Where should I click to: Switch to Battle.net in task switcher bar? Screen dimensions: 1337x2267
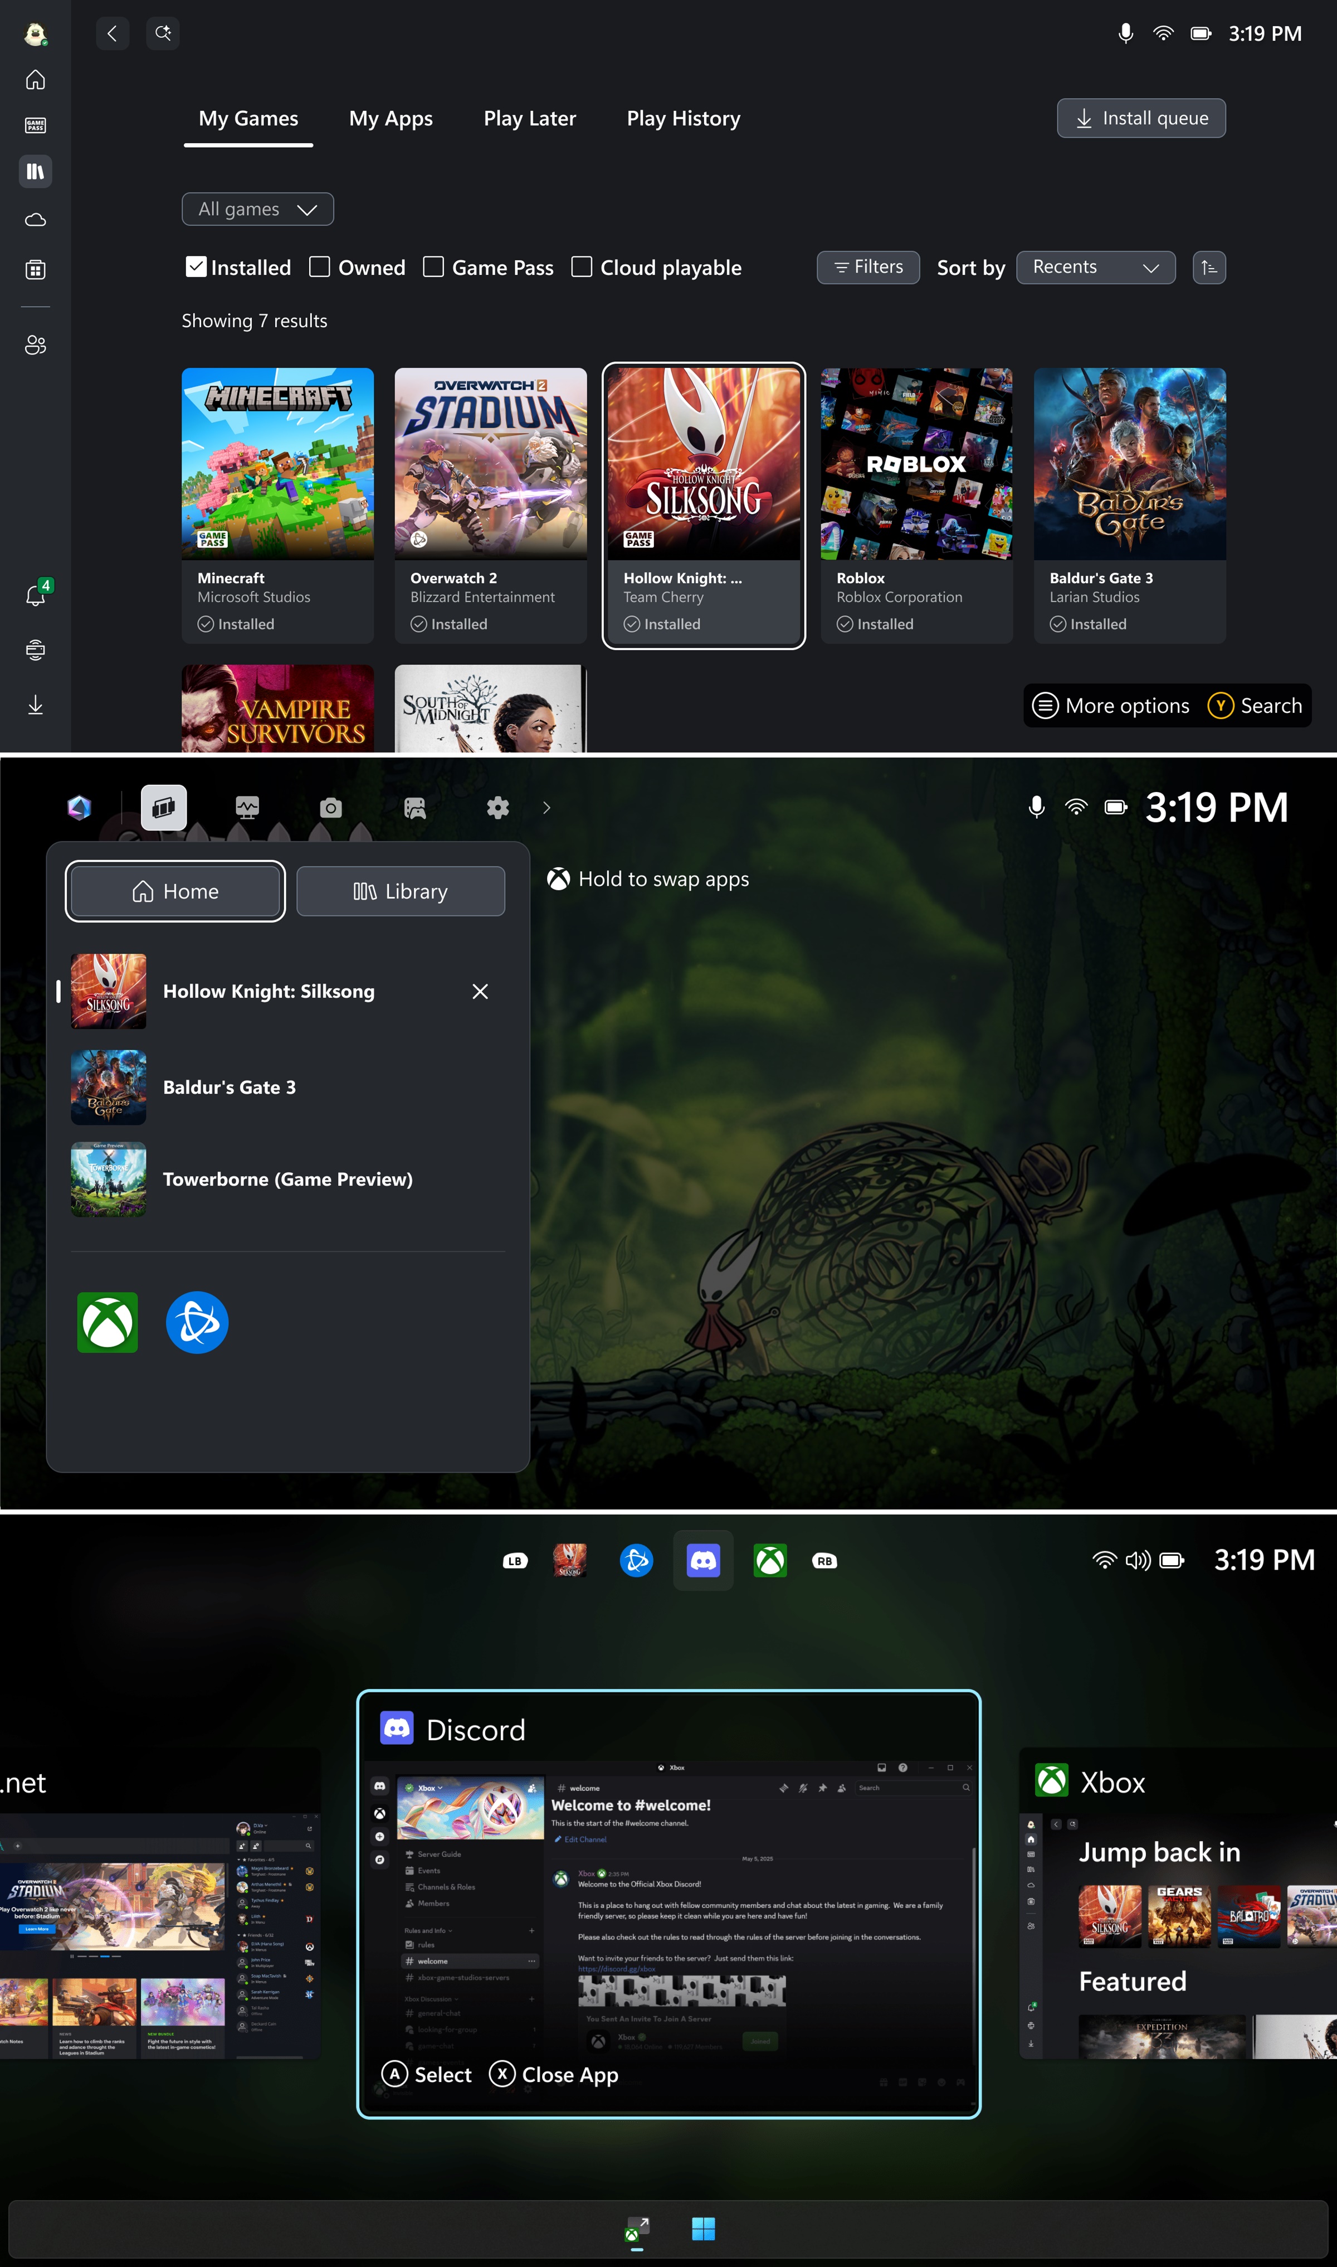(636, 1560)
